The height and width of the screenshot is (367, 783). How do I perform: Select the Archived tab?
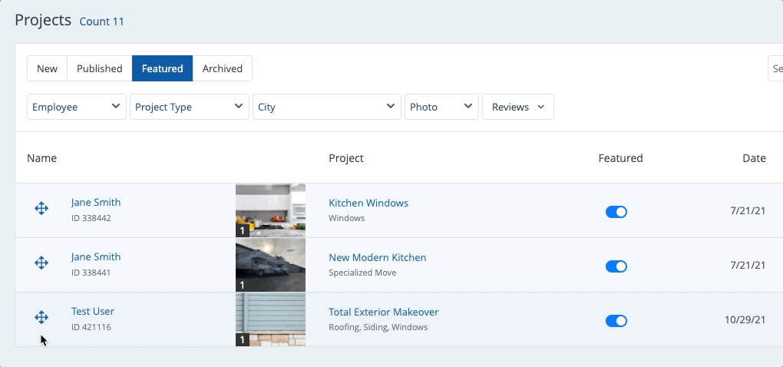click(x=222, y=69)
